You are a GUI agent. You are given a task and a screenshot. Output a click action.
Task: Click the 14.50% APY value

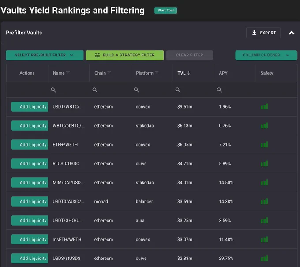(226, 182)
